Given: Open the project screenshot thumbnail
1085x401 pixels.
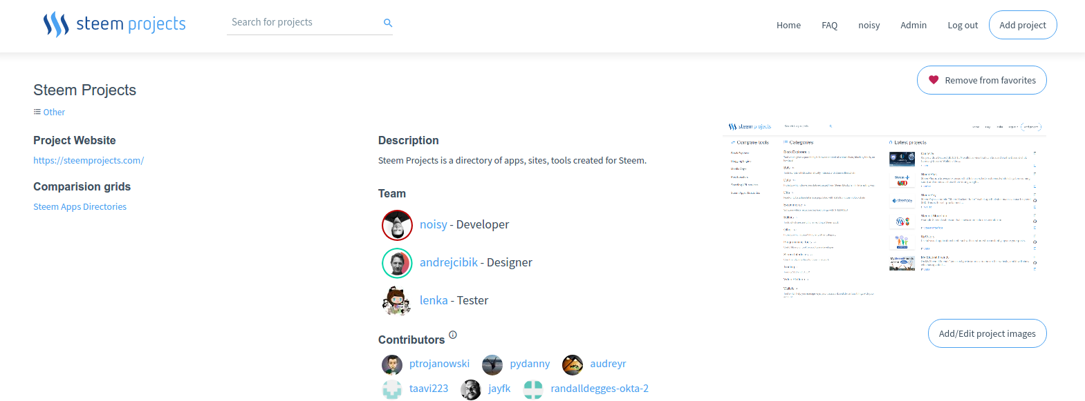Looking at the screenshot, I should click(x=884, y=210).
